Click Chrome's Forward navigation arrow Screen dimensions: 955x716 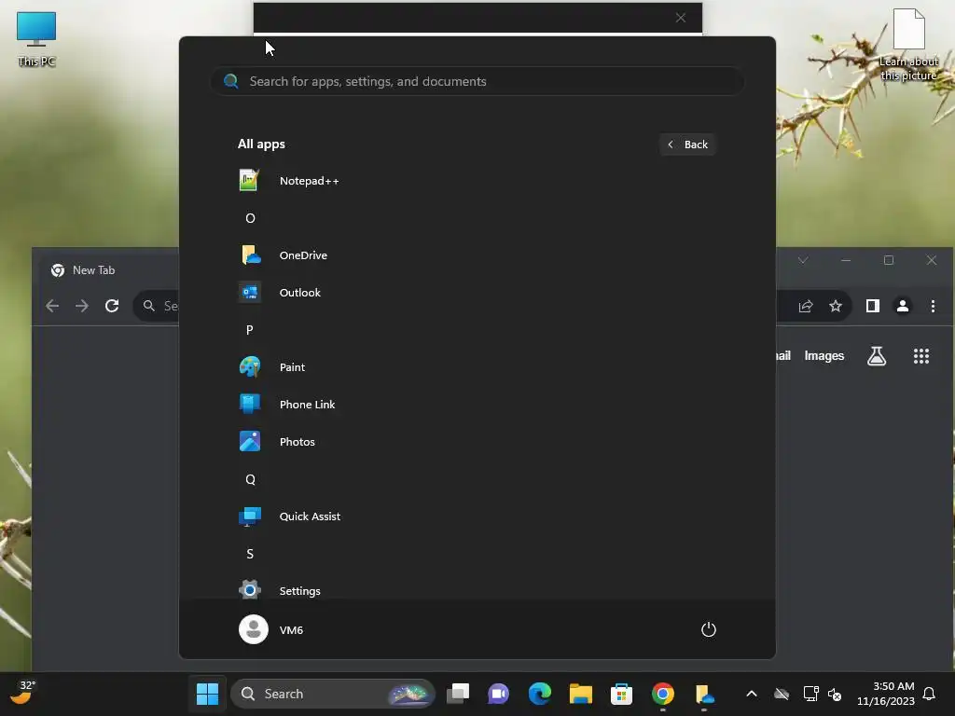[x=82, y=306]
